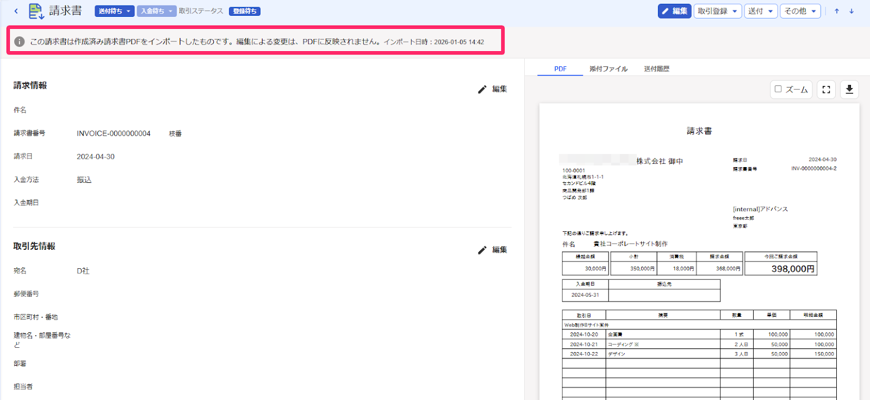Go to next invoice with down arrow
This screenshot has width=870, height=400.
(x=852, y=11)
